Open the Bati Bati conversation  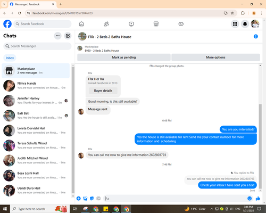(x=36, y=116)
